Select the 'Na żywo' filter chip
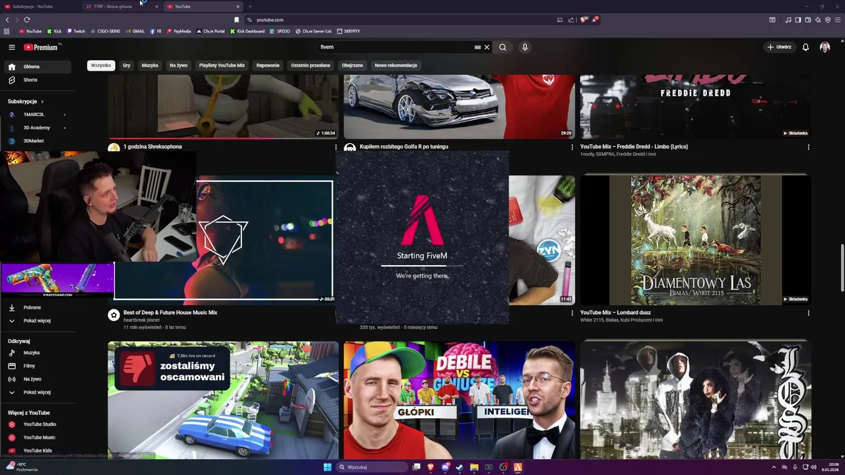The height and width of the screenshot is (475, 845). 178,65
